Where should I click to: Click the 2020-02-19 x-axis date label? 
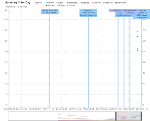coord(142,109)
